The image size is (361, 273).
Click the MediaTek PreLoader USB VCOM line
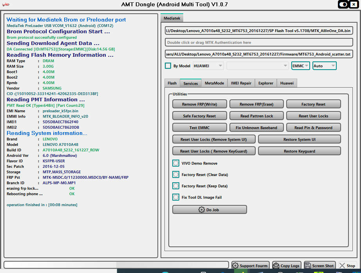(60, 26)
